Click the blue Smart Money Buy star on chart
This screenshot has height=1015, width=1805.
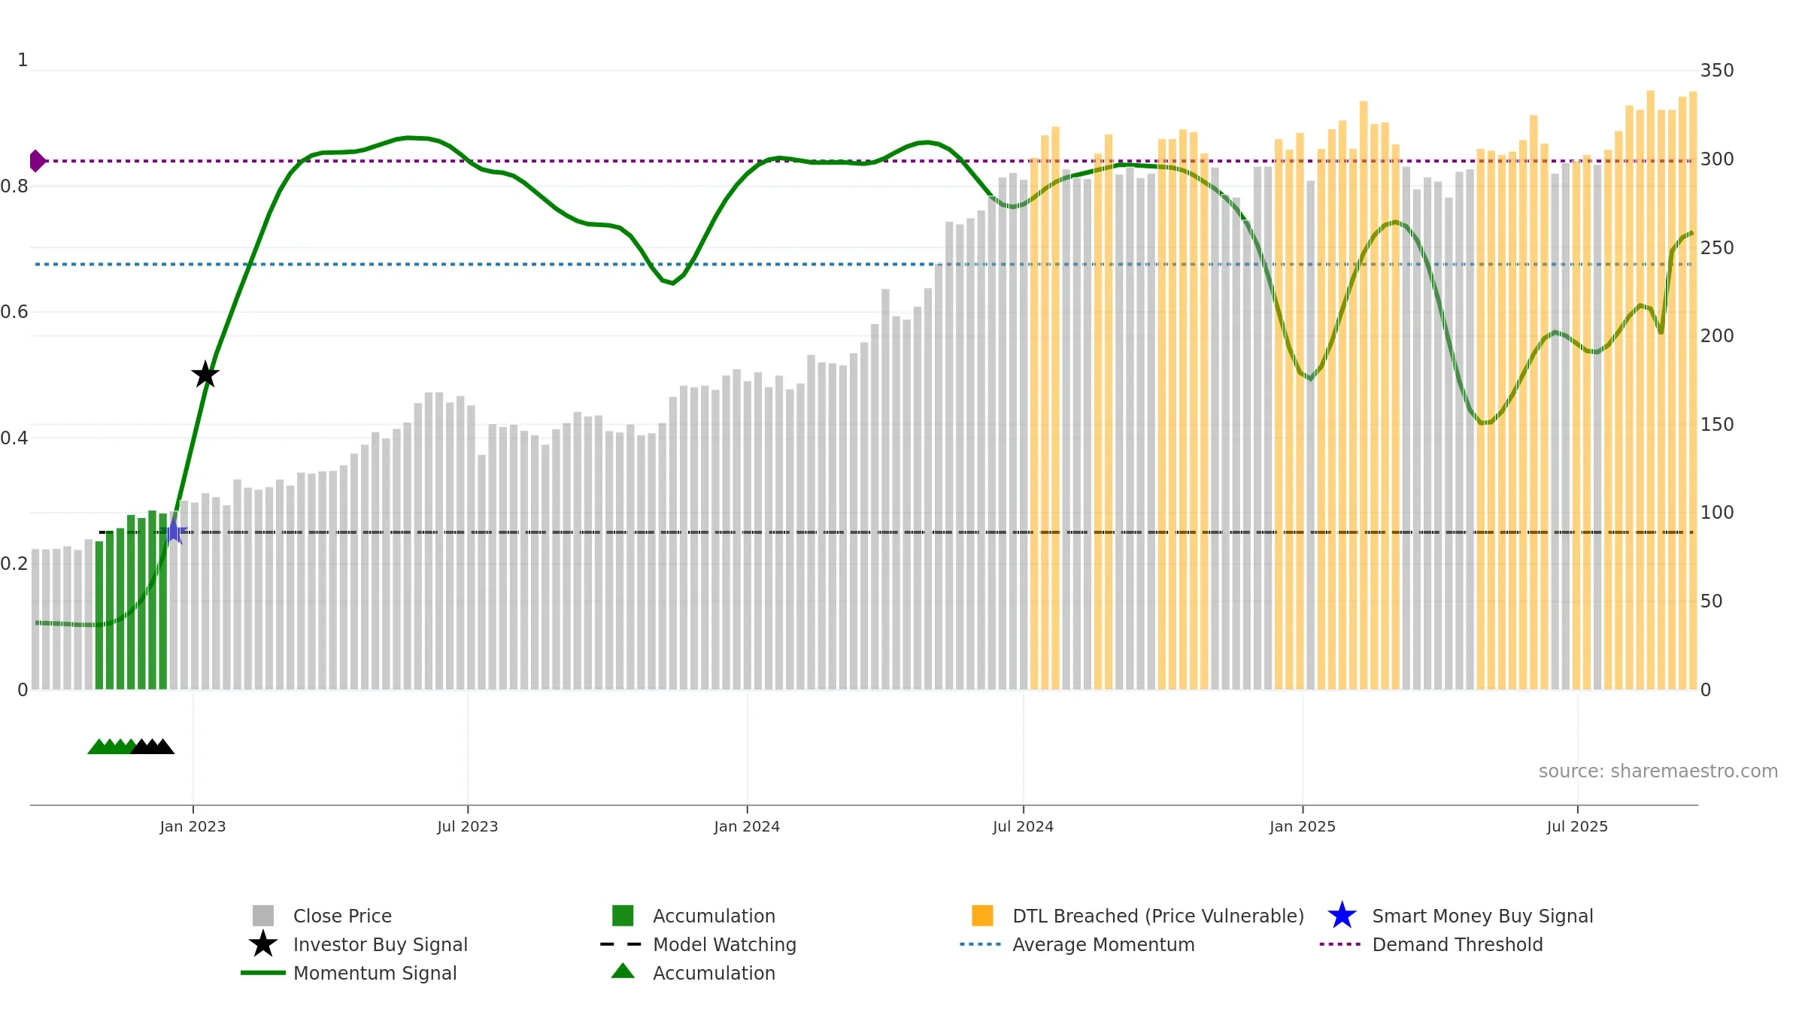coord(174,532)
